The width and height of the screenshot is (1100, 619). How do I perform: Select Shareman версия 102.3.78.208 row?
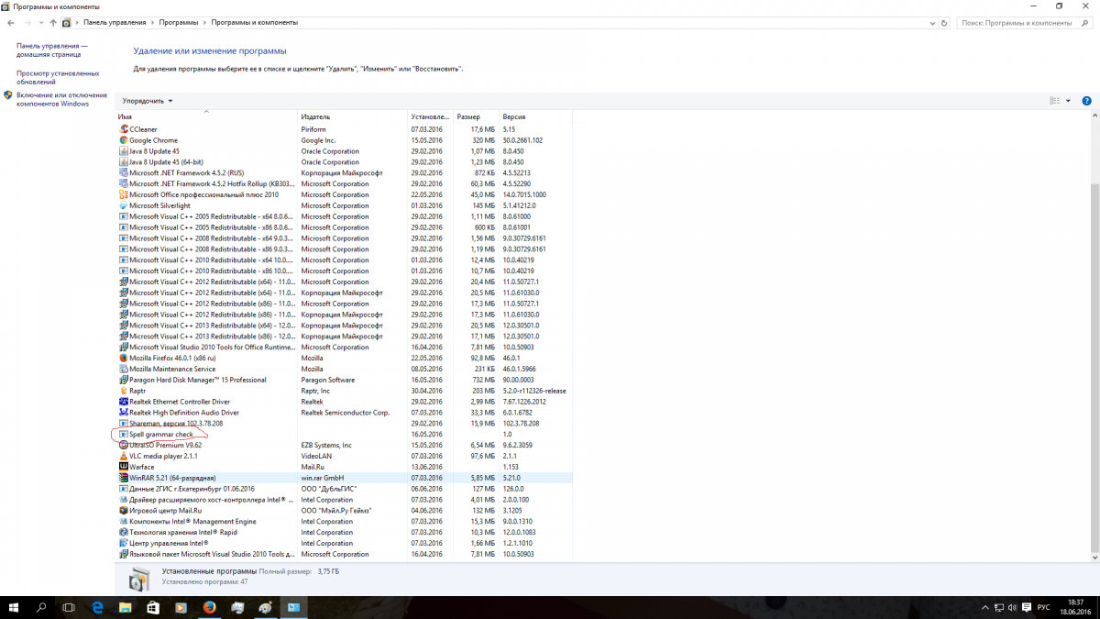pos(344,423)
